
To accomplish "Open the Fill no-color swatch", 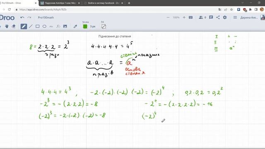I will tap(104, 26).
